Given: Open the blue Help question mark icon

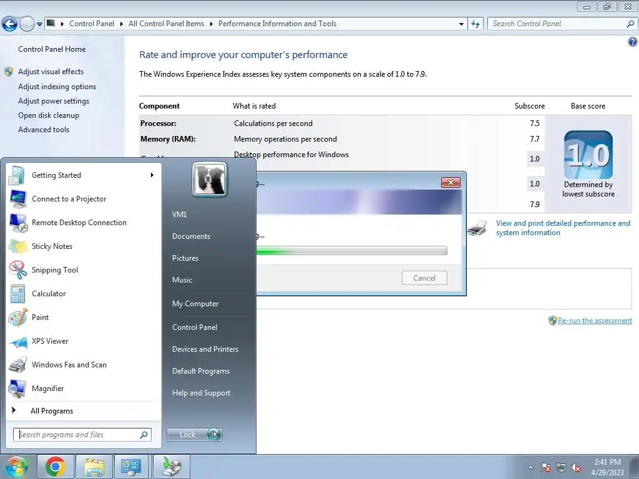Looking at the screenshot, I should tap(633, 42).
